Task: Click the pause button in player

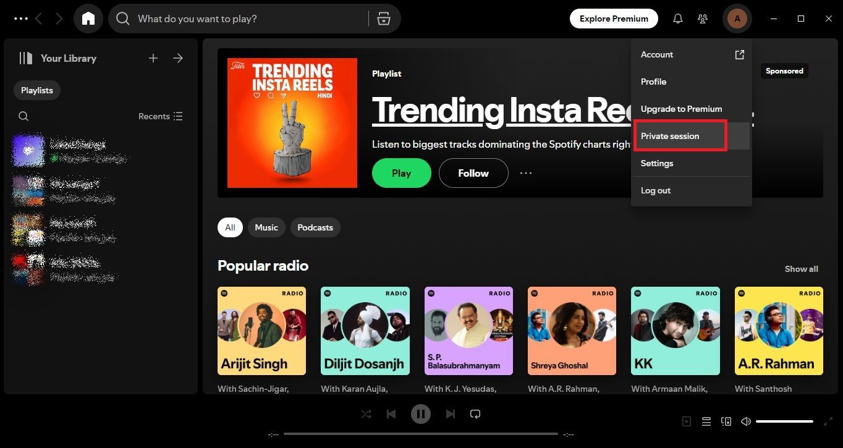Action: pyautogui.click(x=421, y=414)
